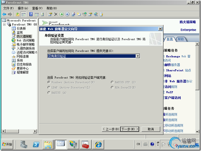Open the 仪表板 dashboard node
201x151 pixels.
[21, 28]
